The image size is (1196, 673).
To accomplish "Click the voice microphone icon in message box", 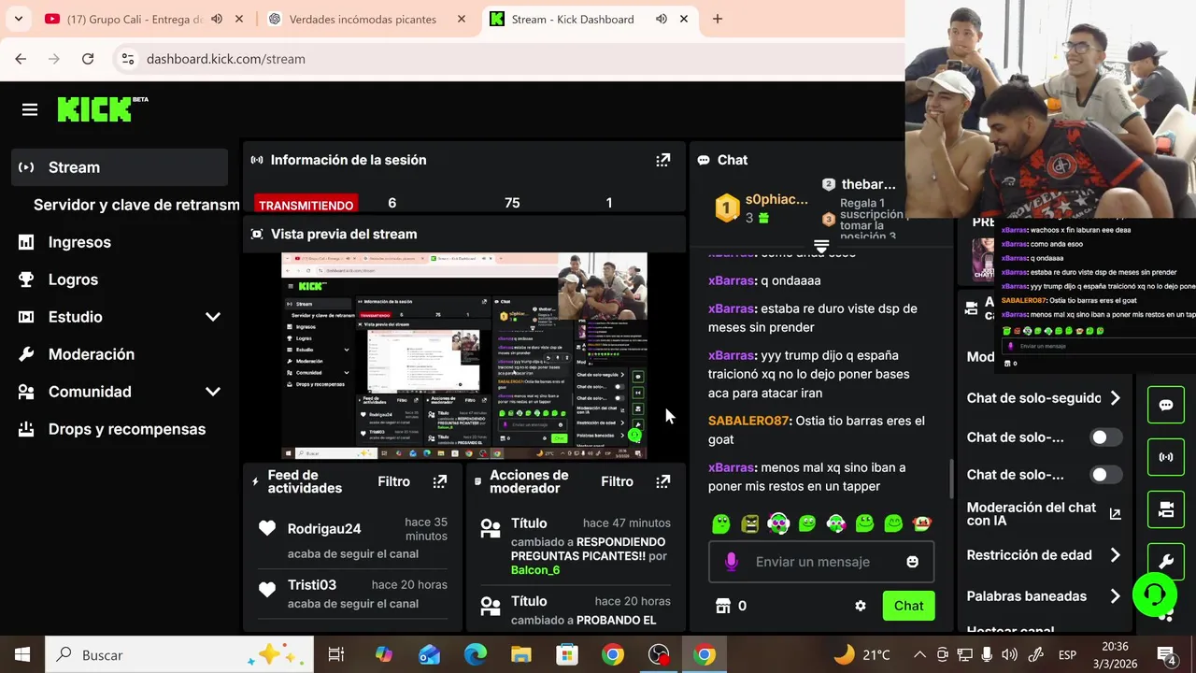I will tap(732, 562).
